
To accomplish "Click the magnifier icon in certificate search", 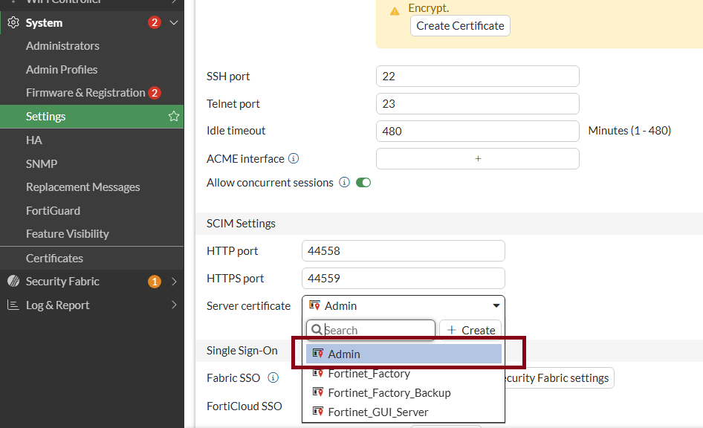I will (317, 330).
